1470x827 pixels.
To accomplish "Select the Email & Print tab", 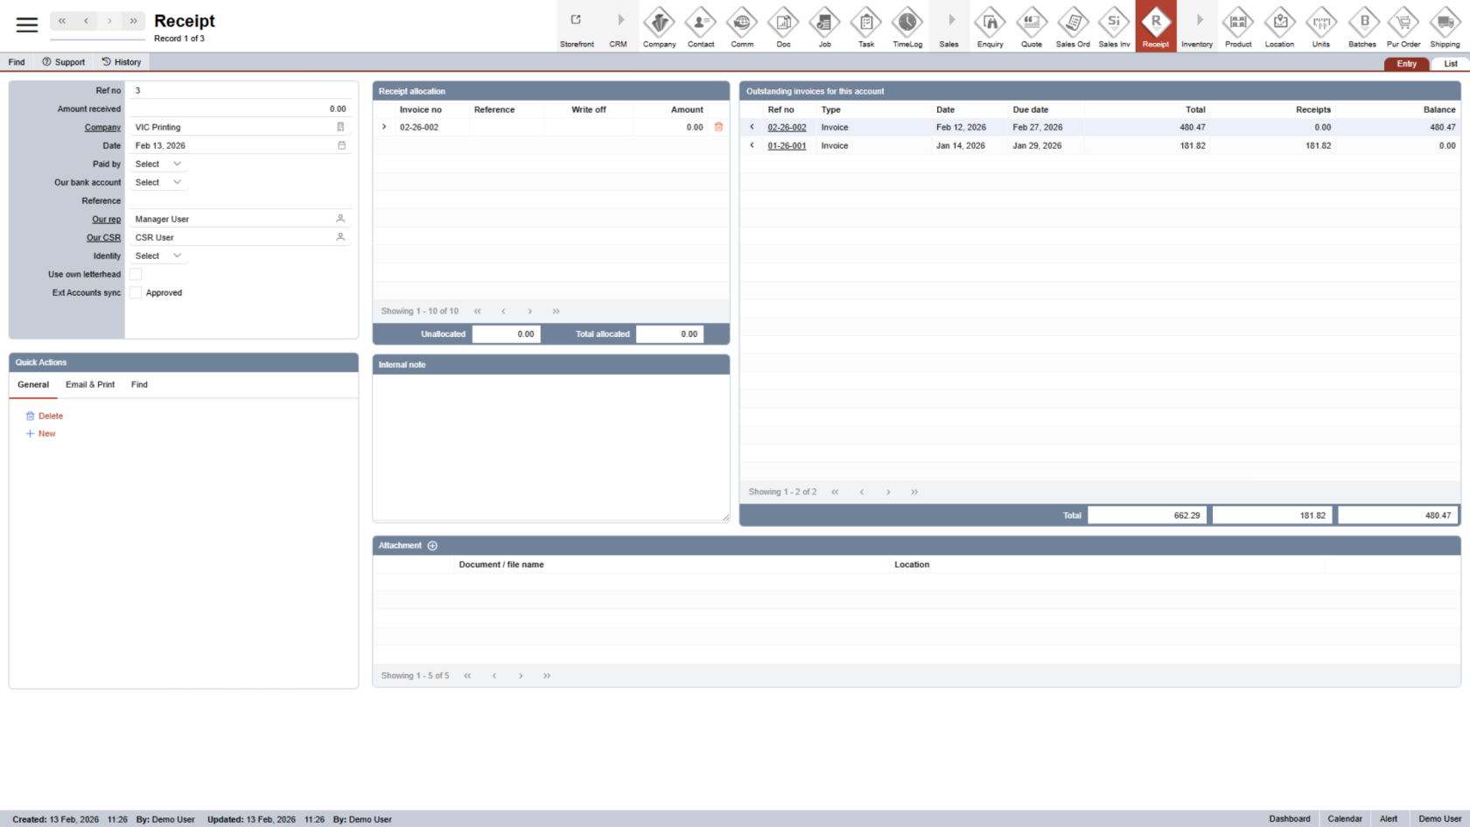I will click(90, 385).
